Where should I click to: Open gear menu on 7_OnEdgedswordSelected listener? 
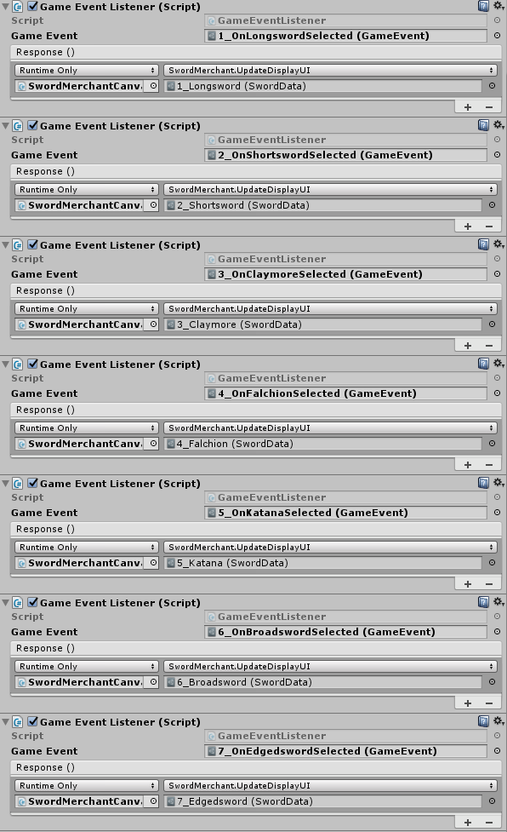point(498,720)
